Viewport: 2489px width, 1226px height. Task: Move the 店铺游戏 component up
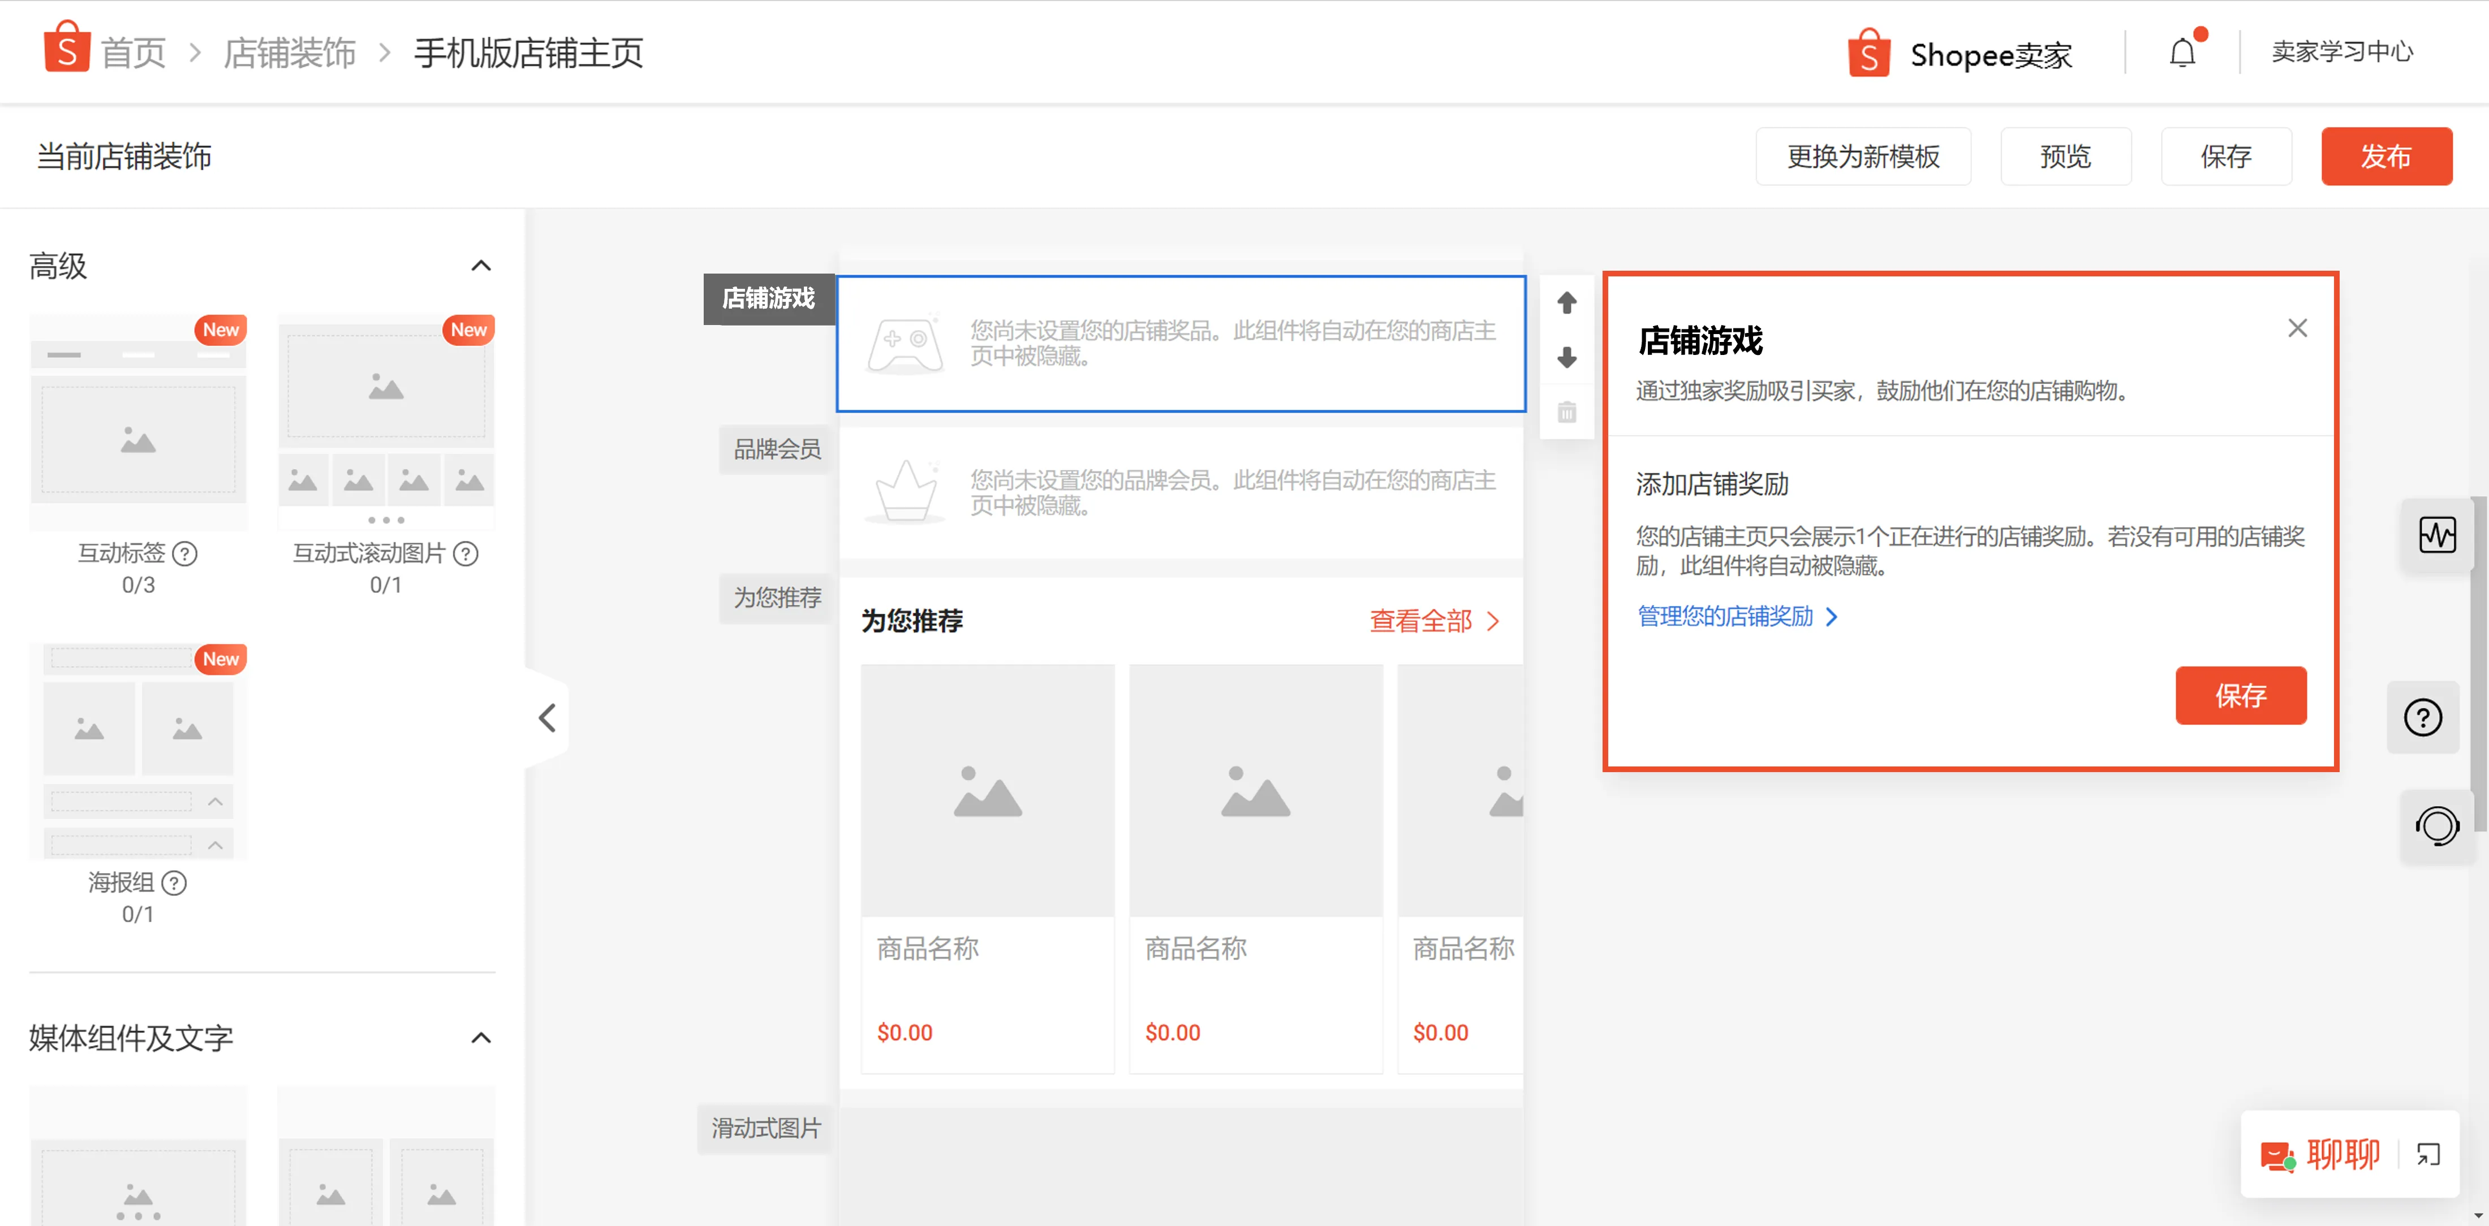pyautogui.click(x=1566, y=302)
